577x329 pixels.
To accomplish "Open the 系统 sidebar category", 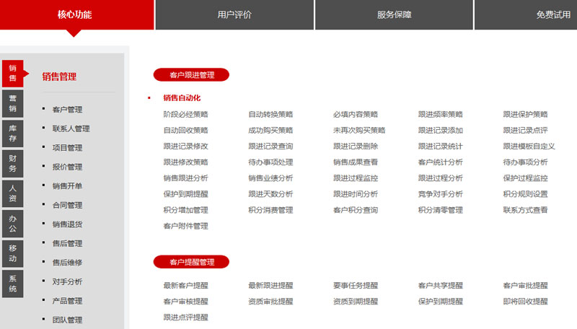I will click(13, 284).
